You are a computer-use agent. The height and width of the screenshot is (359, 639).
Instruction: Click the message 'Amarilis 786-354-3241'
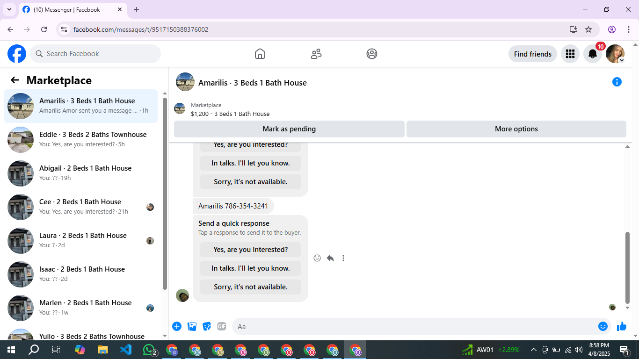233,206
